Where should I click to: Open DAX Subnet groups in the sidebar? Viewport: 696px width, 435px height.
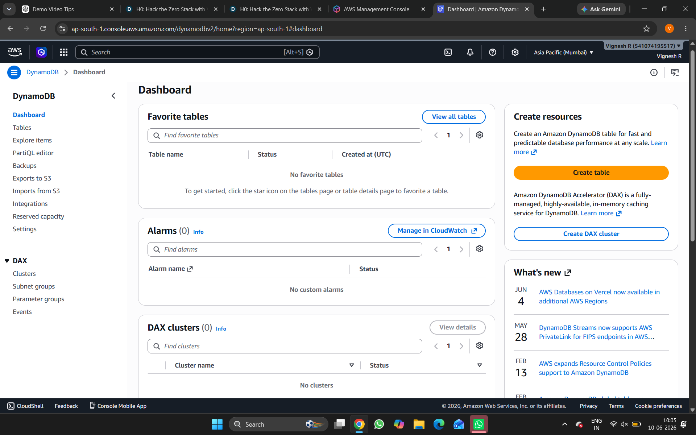pyautogui.click(x=34, y=286)
